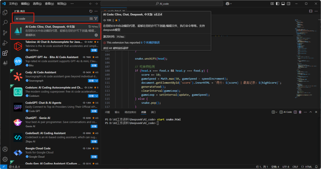Toggle secondary side bar visibility

click(x=289, y=4)
